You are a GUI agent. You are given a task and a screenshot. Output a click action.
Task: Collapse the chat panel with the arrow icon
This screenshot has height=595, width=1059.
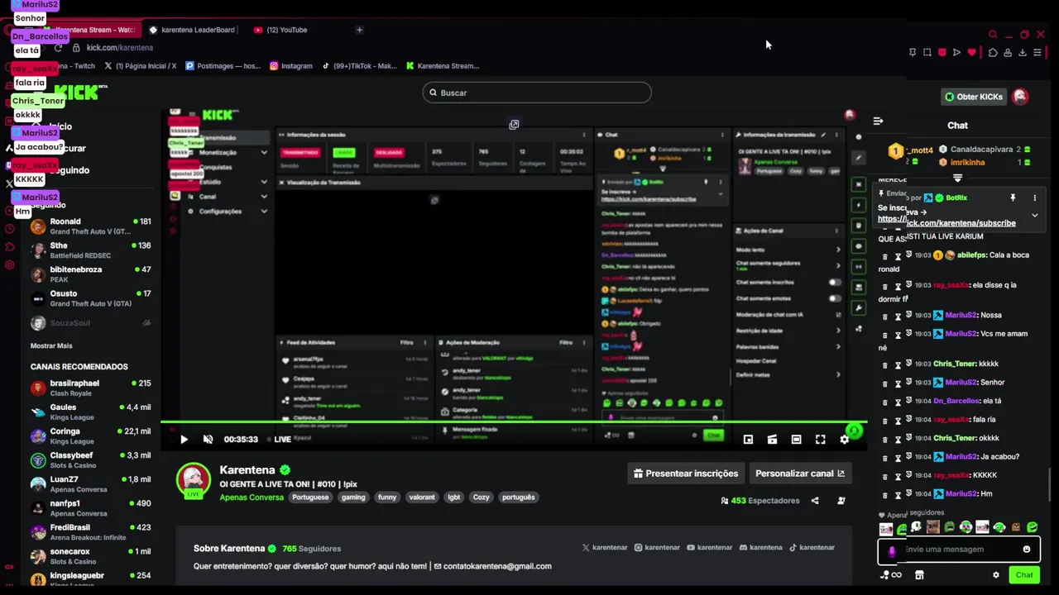878,121
